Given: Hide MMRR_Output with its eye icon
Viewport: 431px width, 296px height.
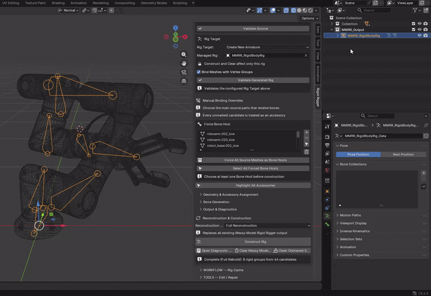Looking at the screenshot, I should 420,30.
